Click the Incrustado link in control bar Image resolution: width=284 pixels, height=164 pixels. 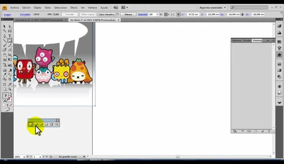click(x=25, y=14)
